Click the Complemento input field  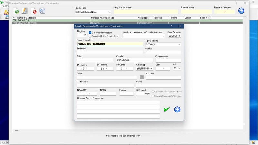(x=168, y=60)
